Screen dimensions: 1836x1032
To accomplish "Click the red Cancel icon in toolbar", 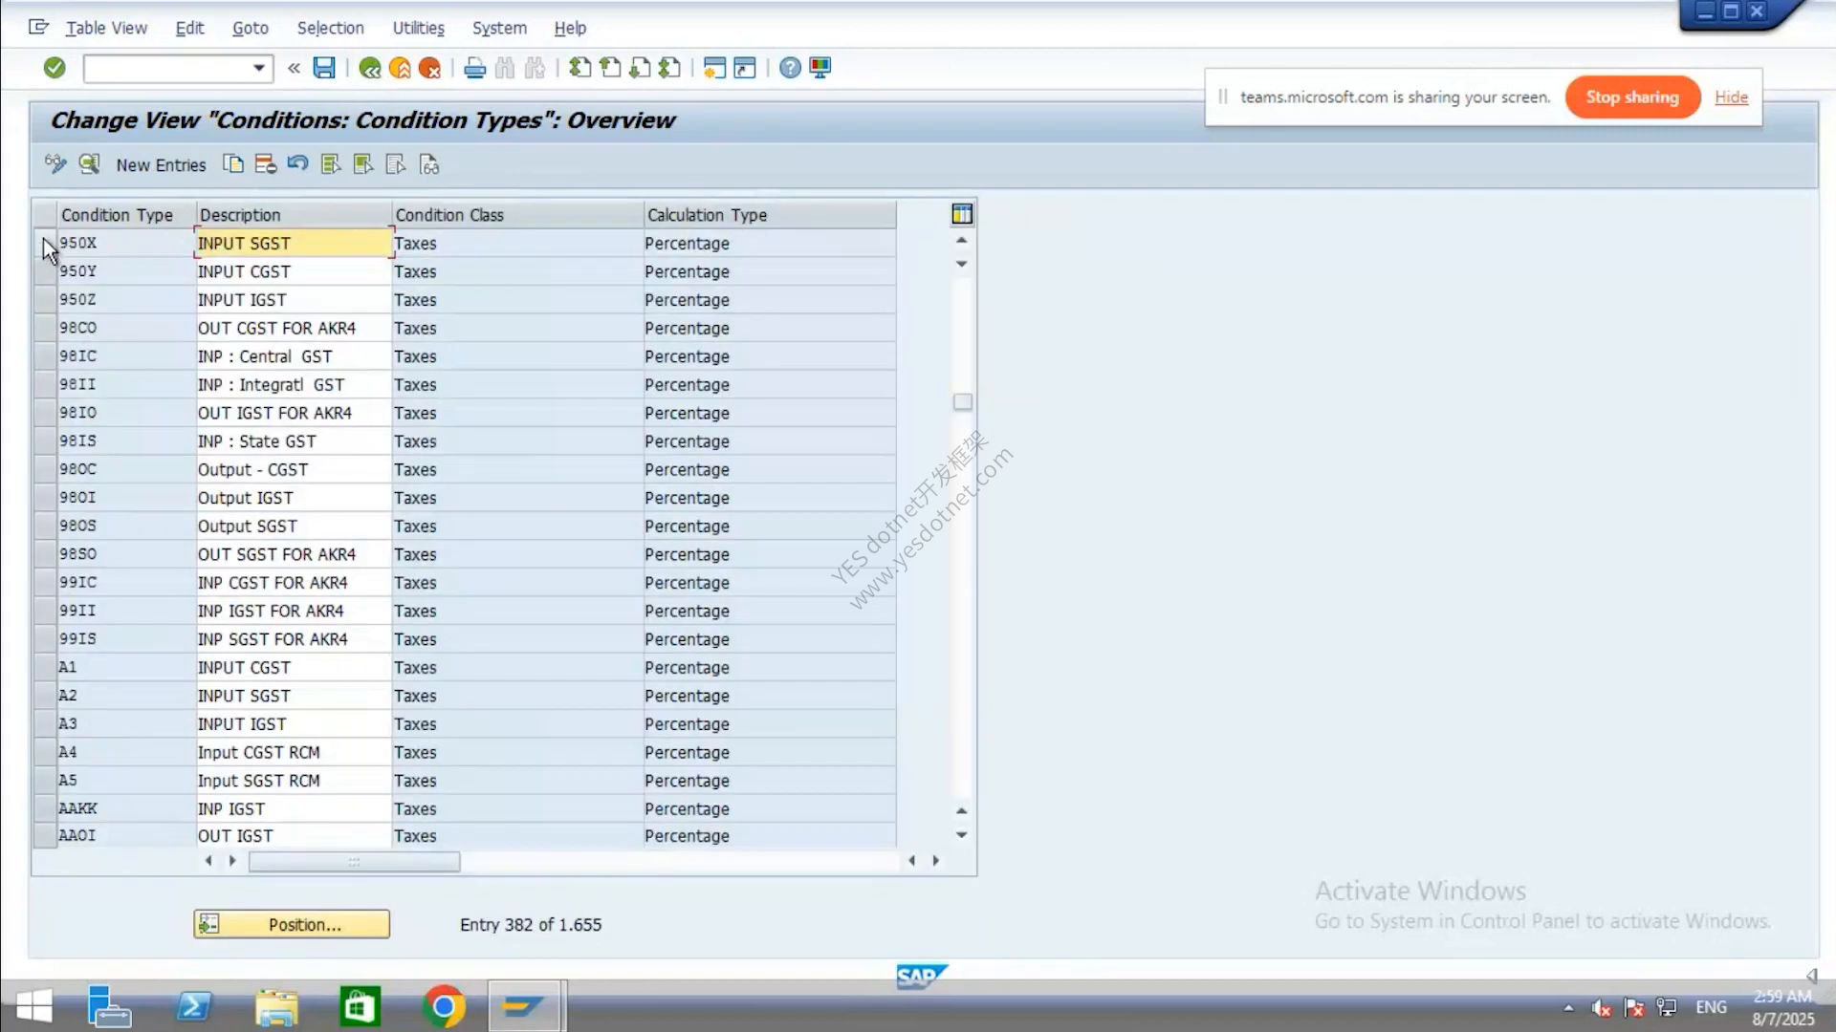I will coord(430,68).
